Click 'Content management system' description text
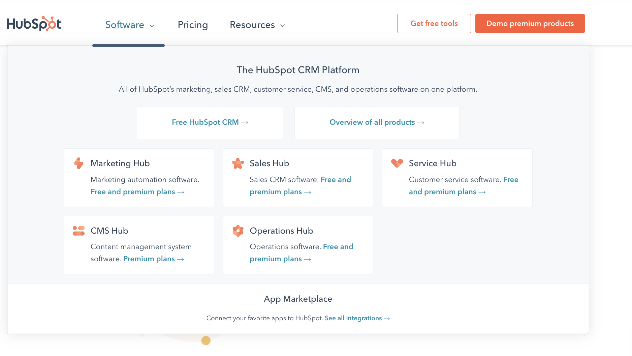The height and width of the screenshot is (356, 632). [x=141, y=247]
